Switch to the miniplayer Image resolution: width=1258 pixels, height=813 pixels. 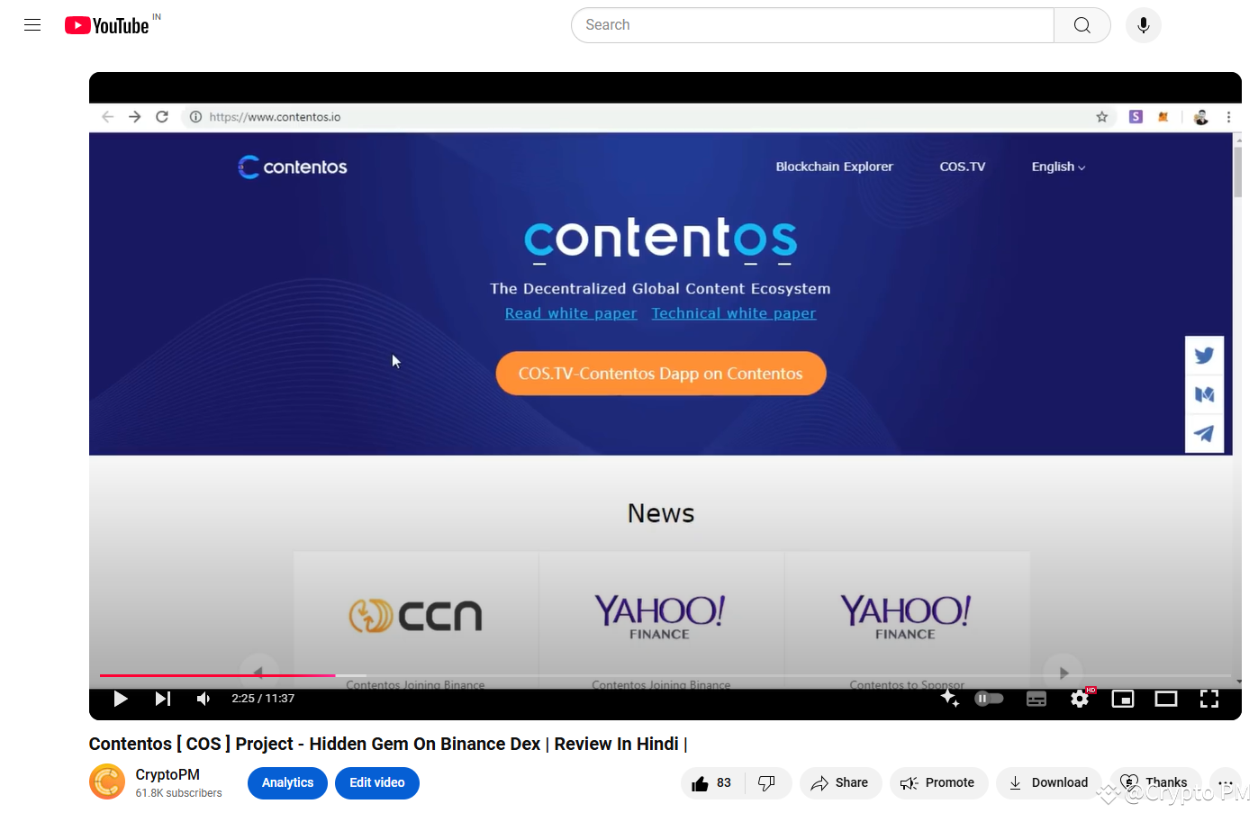point(1123,699)
